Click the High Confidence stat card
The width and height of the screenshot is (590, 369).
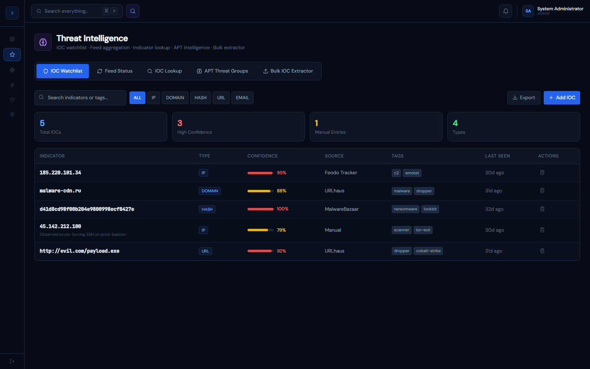pos(238,127)
